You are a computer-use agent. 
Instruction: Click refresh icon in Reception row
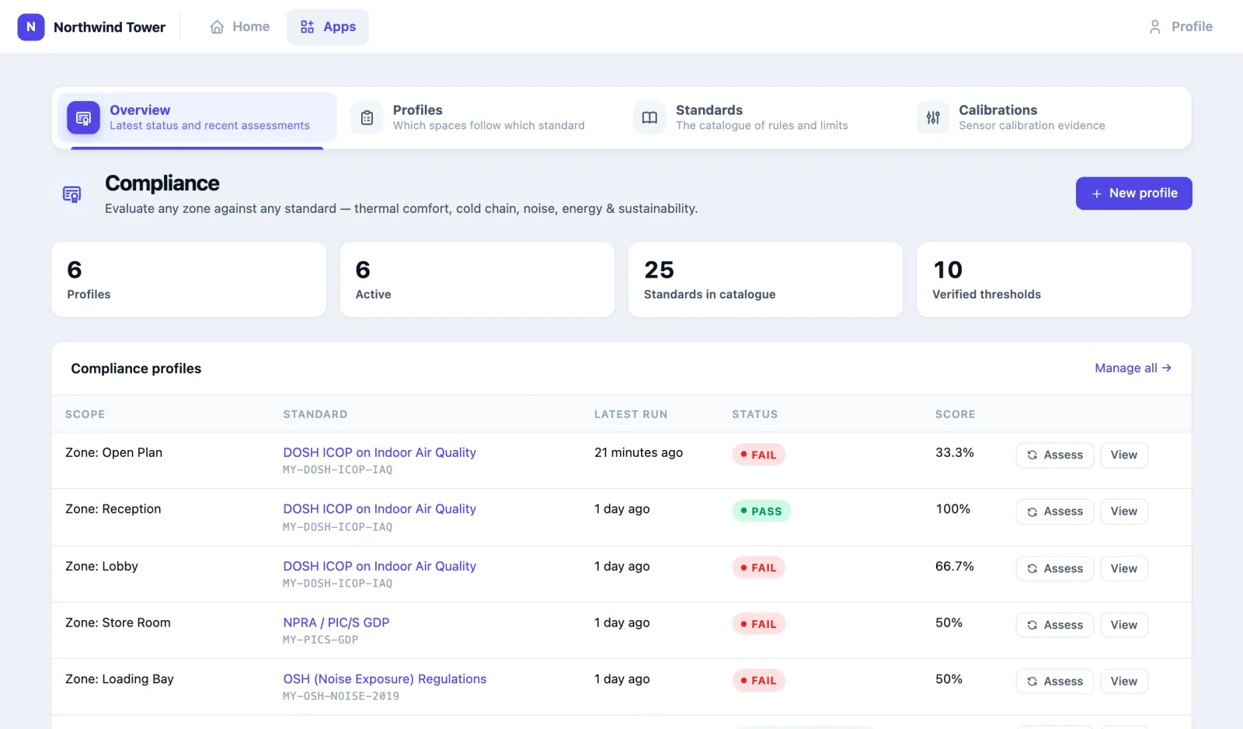[x=1032, y=512]
